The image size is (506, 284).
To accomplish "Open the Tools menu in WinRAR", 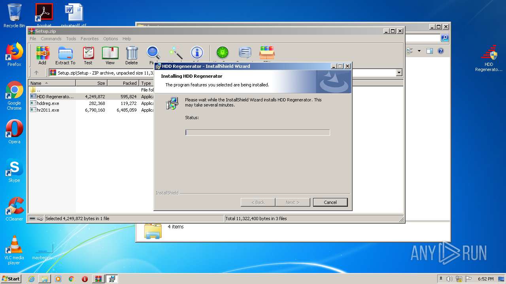I will click(x=71, y=39).
